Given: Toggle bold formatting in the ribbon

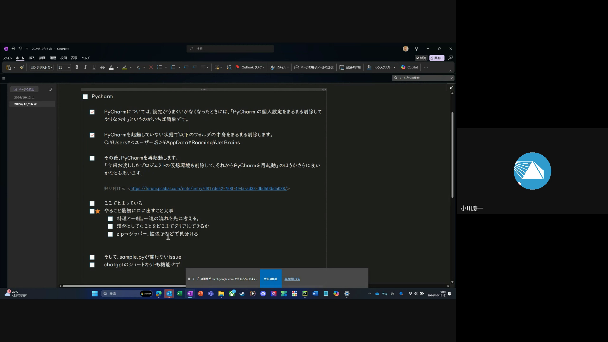Looking at the screenshot, I should click(77, 67).
